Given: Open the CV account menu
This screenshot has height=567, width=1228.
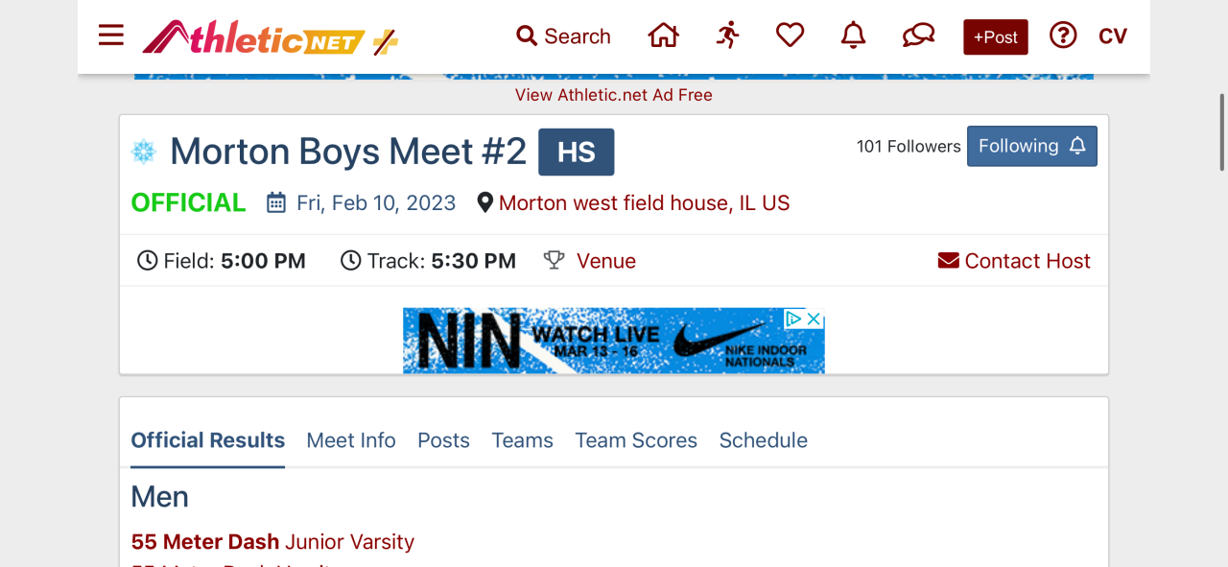Looking at the screenshot, I should 1113,36.
